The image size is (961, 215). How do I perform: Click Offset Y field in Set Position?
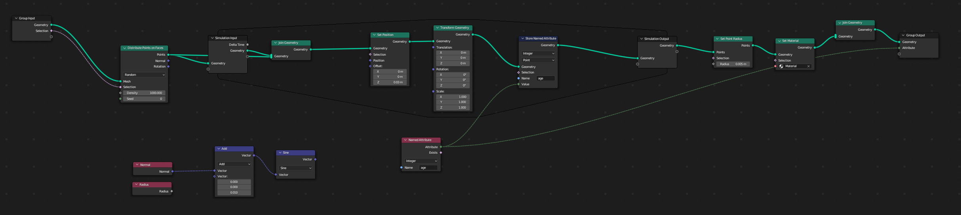(x=390, y=77)
